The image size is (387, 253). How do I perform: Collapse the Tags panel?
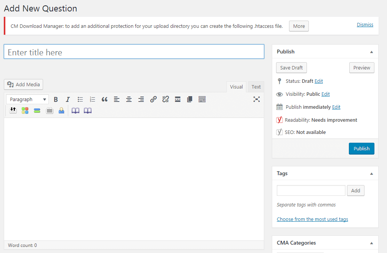(371, 174)
